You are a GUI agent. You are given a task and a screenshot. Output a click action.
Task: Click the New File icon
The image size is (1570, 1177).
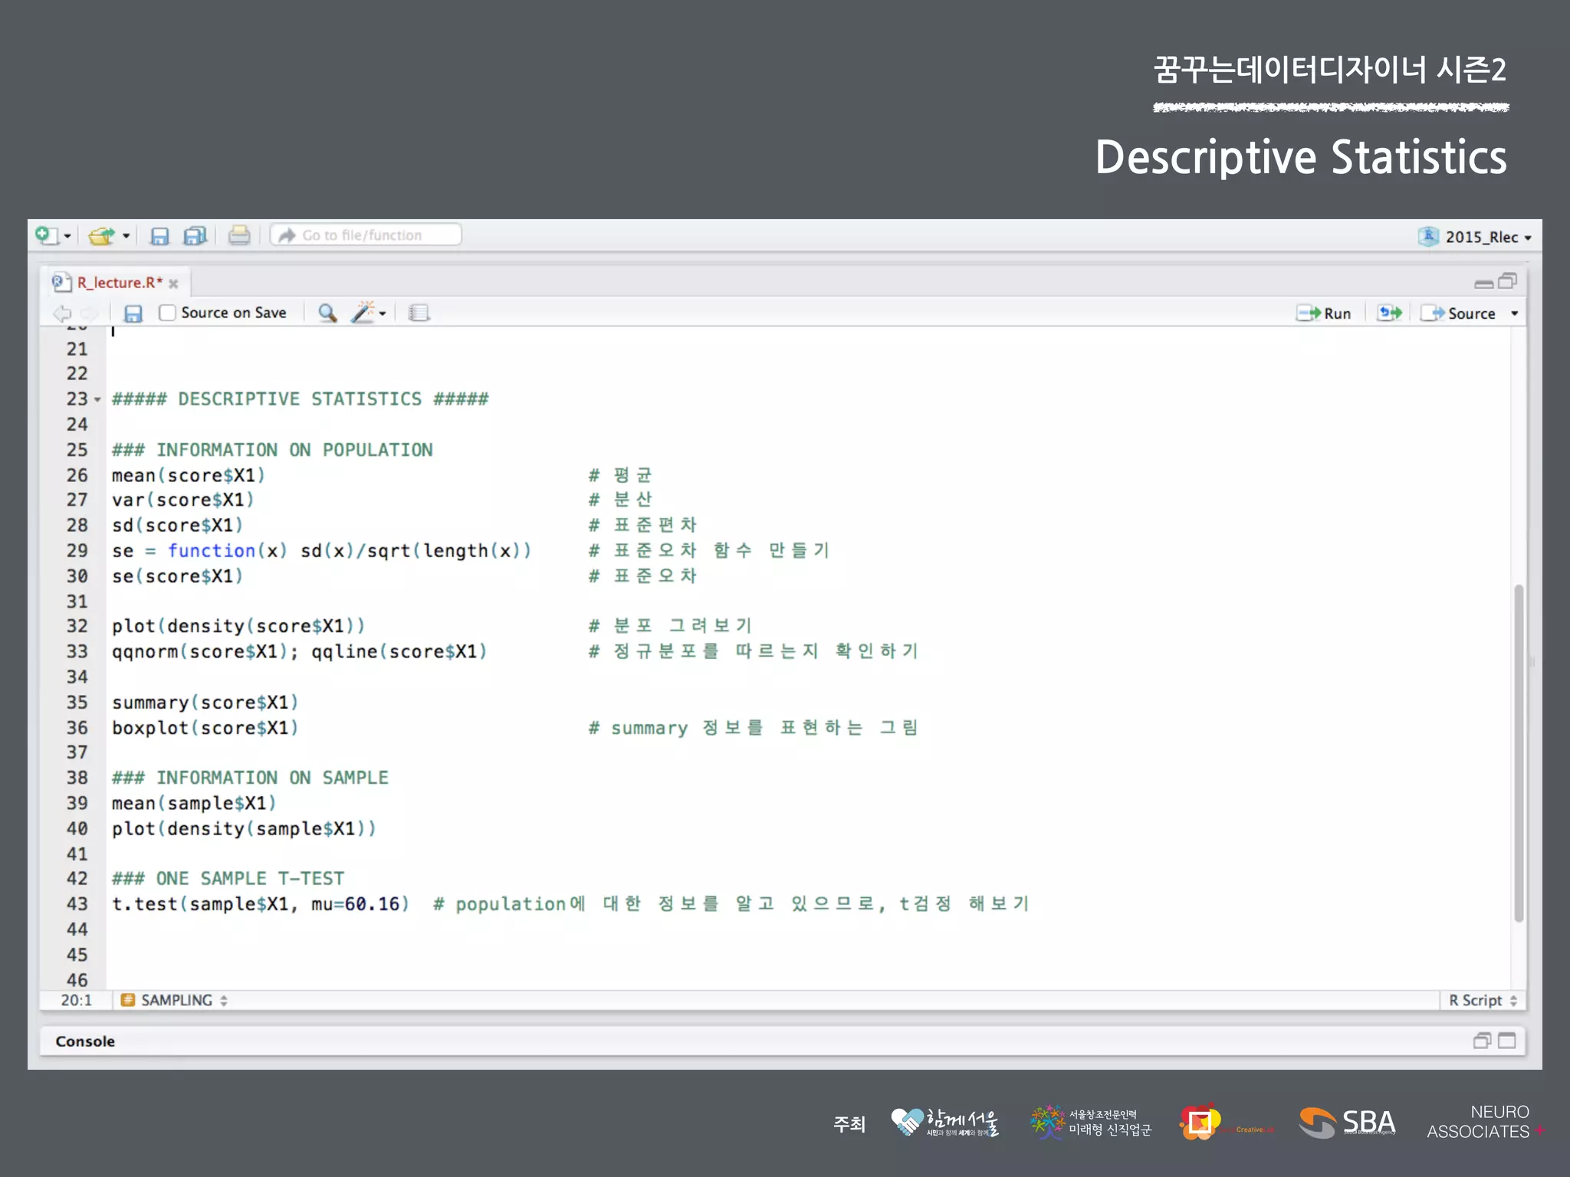tap(47, 235)
